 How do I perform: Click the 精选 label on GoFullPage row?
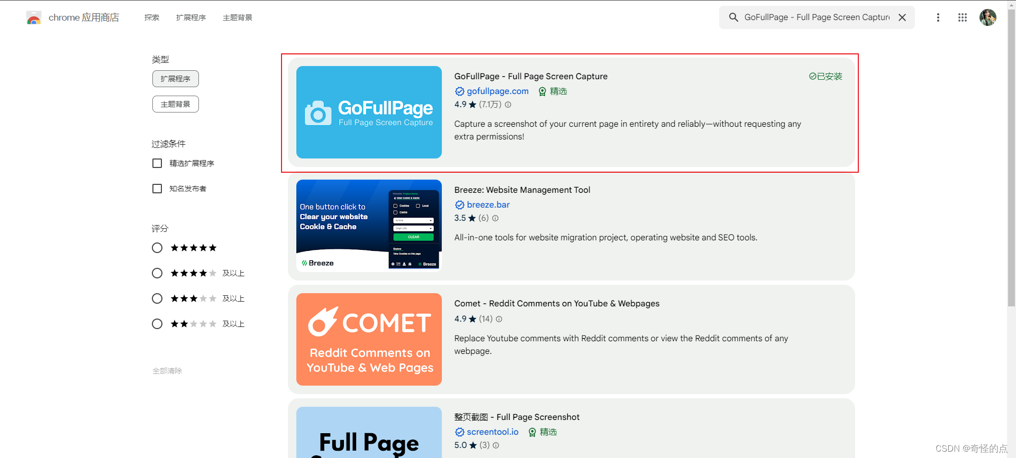[x=558, y=91]
